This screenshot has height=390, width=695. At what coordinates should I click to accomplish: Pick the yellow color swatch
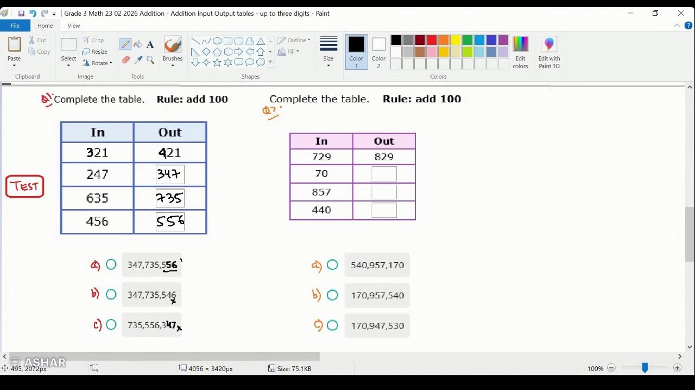click(x=456, y=40)
